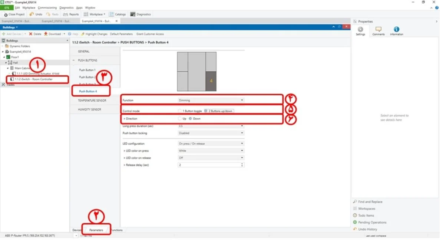The height and width of the screenshot is (240, 440).
Task: Click the red Delete X icon
Action: coord(31,34)
